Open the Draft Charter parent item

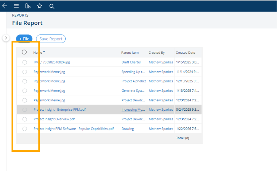[x=131, y=62]
